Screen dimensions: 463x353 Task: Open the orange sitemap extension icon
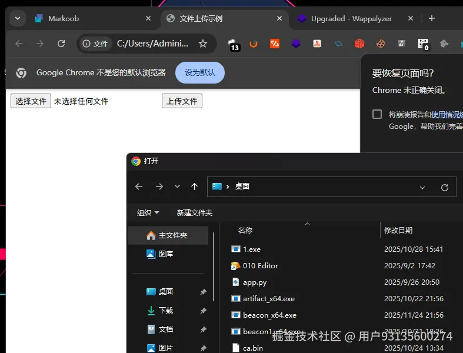pyautogui.click(x=317, y=44)
